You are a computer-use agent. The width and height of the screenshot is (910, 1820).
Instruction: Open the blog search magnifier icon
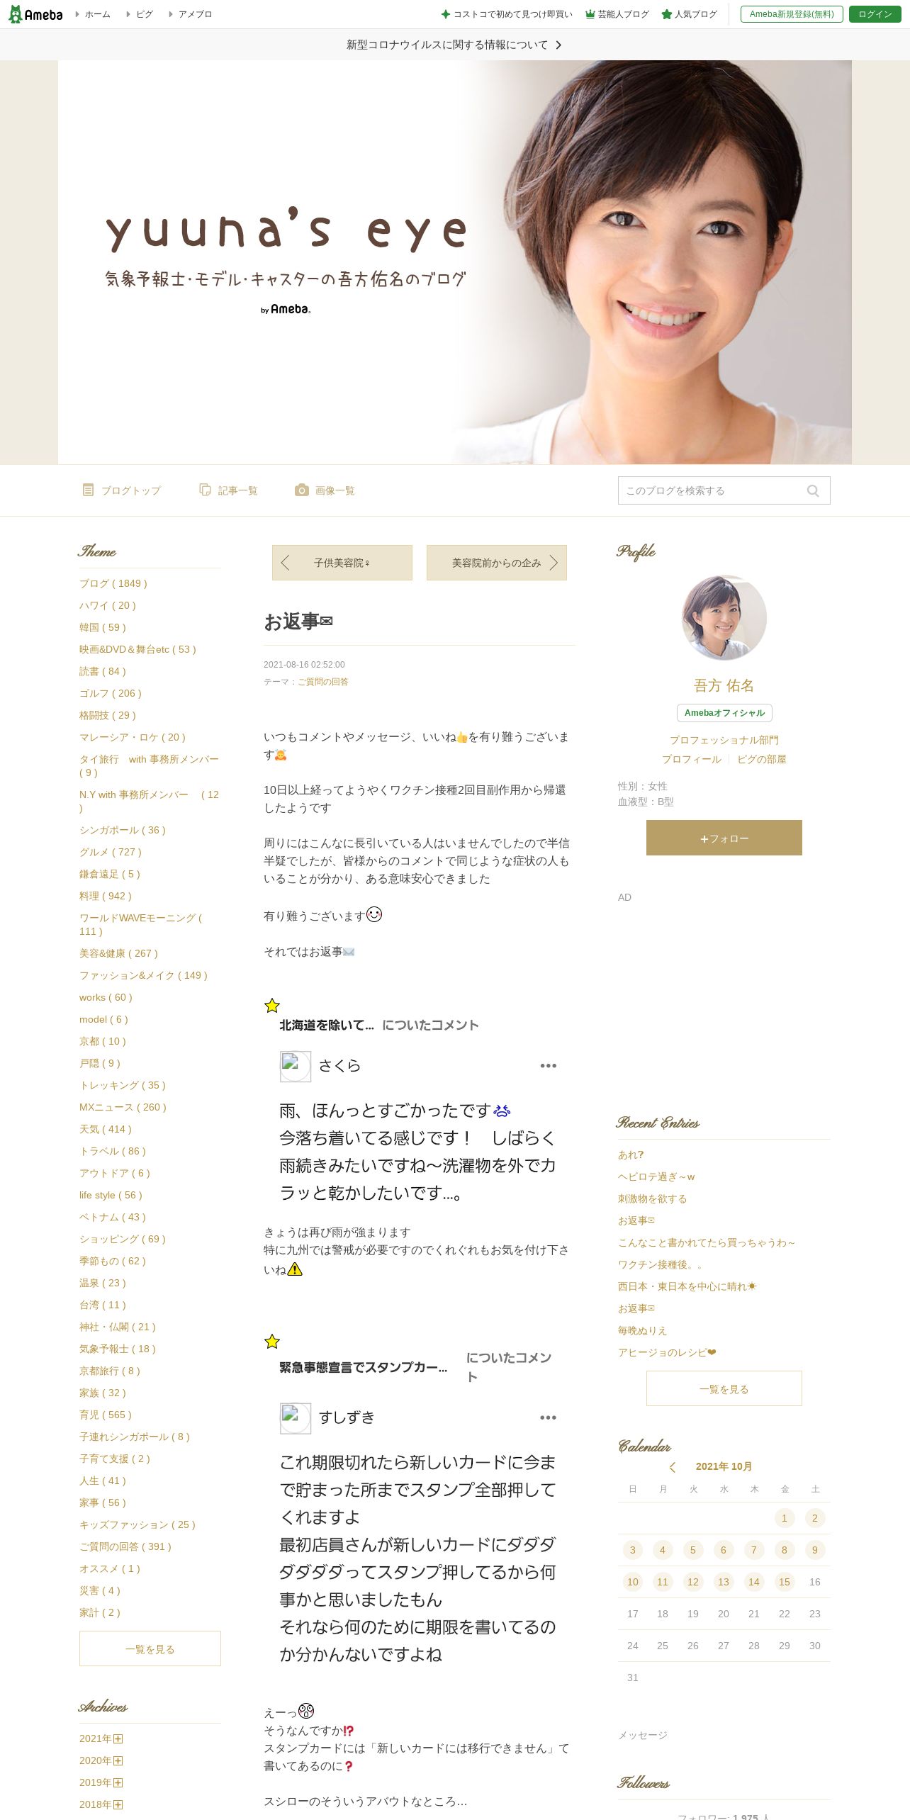[x=813, y=490]
